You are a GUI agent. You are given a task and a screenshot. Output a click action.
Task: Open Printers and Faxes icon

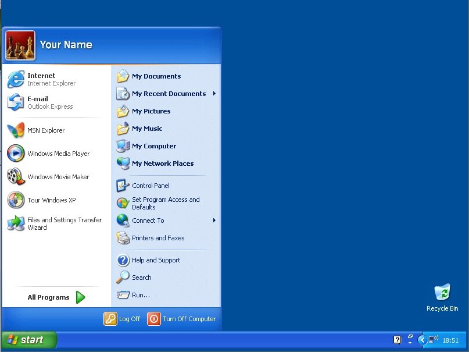tap(123, 238)
